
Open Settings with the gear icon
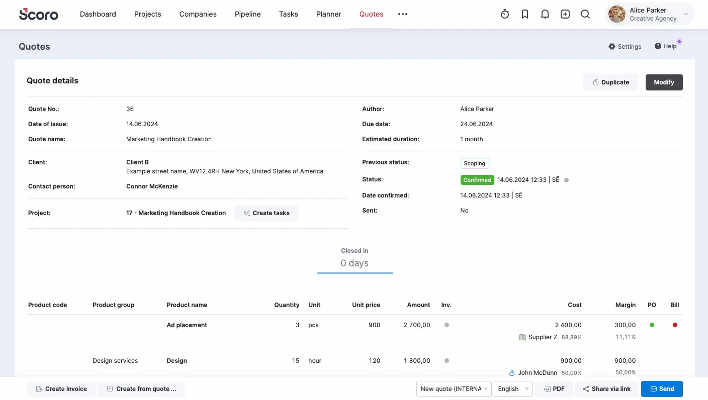coord(625,46)
